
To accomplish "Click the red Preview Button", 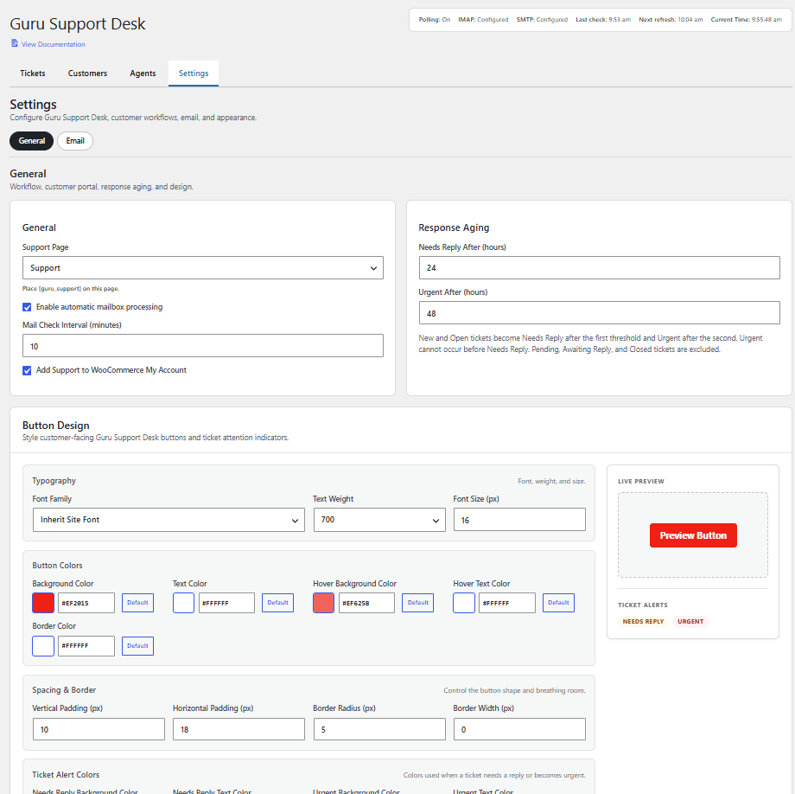I will 693,535.
